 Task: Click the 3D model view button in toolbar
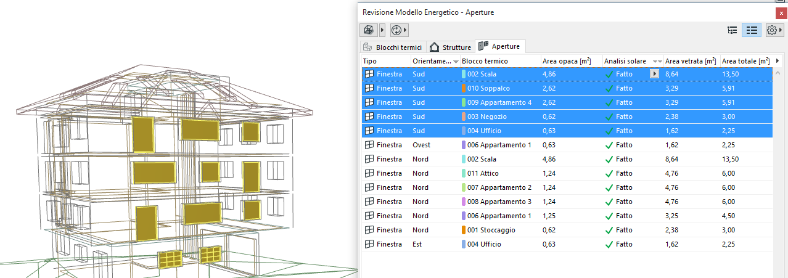pos(369,30)
